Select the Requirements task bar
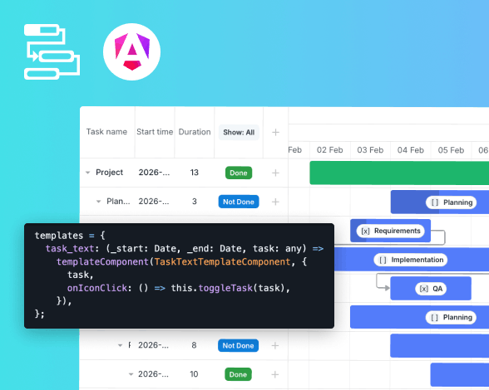The width and height of the screenshot is (489, 390). (391, 231)
